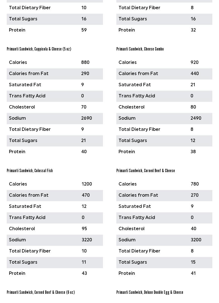Select the sodium value 2490
Screen dimensions: 219x303
(196, 118)
